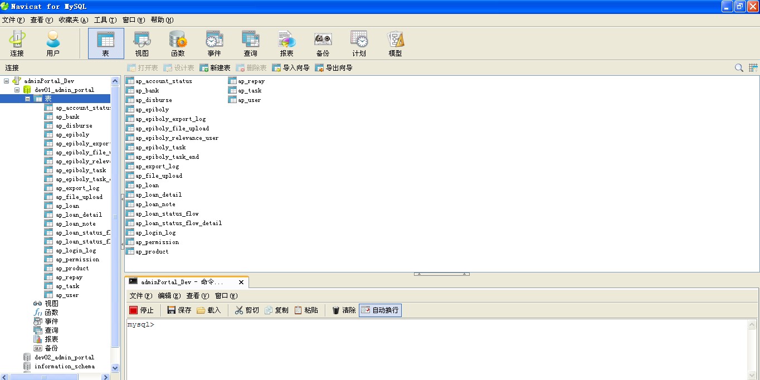Click 保存 (Save) in console toolbar
The width and height of the screenshot is (760, 380).
click(x=179, y=310)
